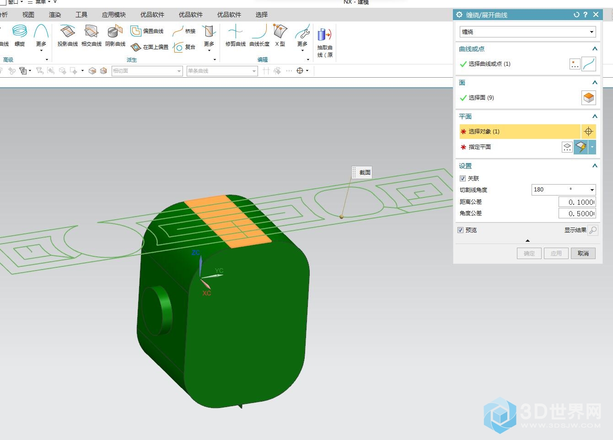
Task: Open the 渲染 ribbon tab
Action: tap(55, 15)
